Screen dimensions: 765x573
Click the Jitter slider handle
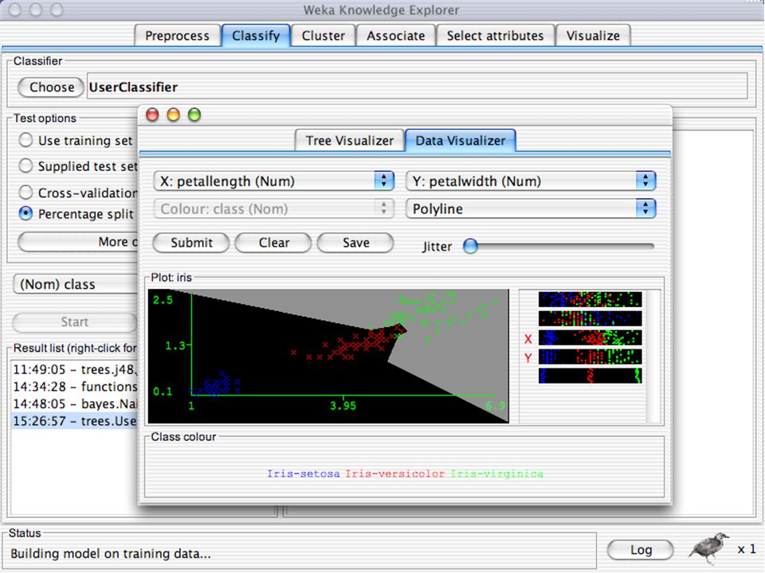470,246
